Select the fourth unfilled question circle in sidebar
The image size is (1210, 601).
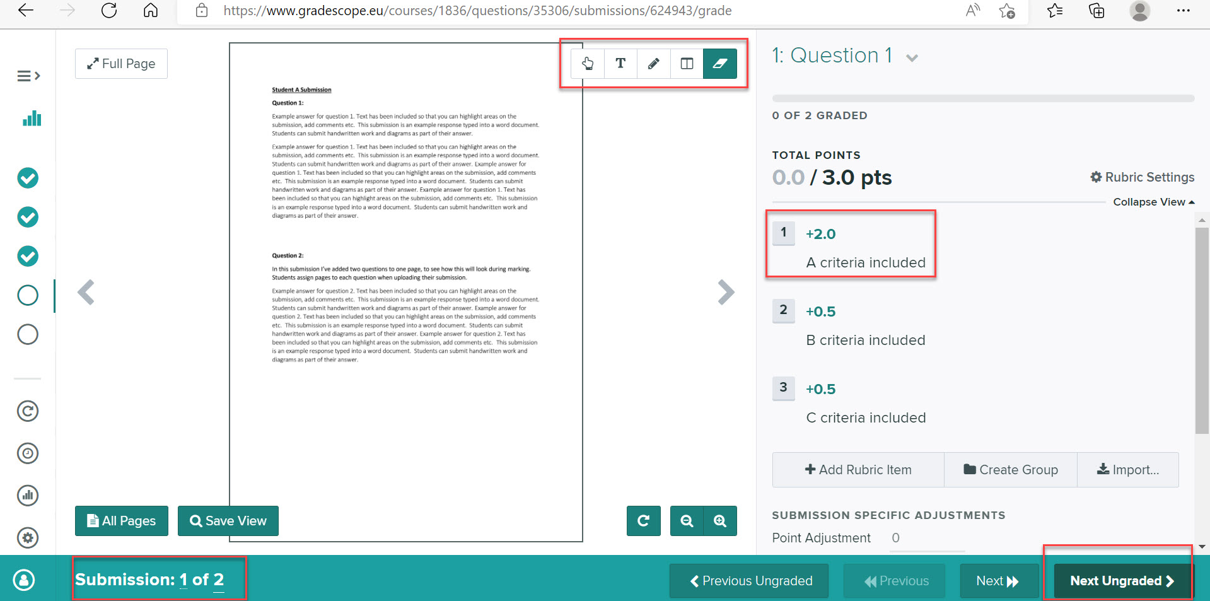pos(28,295)
